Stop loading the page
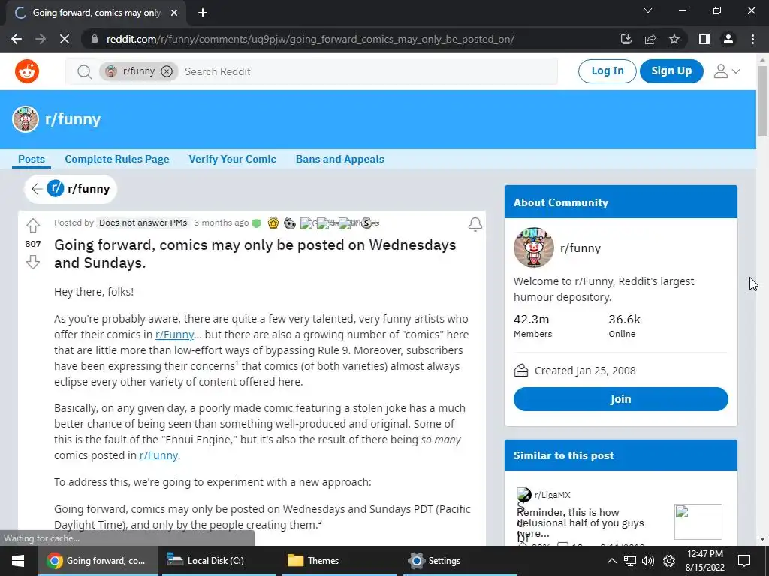 (x=65, y=39)
